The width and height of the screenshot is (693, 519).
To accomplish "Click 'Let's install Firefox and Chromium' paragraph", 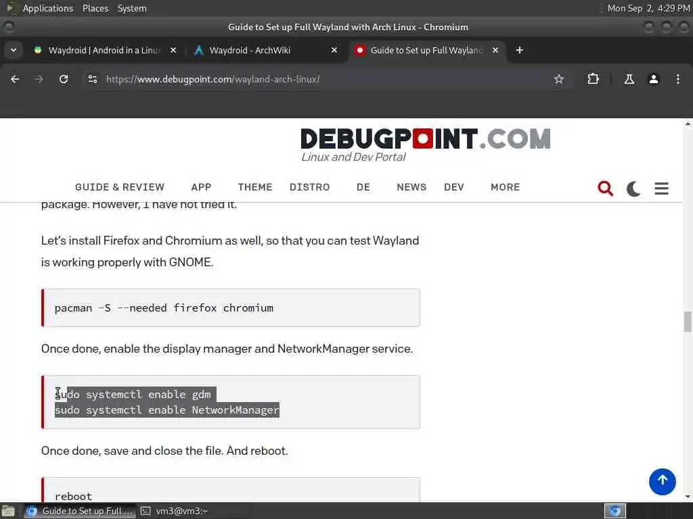I will click(230, 251).
